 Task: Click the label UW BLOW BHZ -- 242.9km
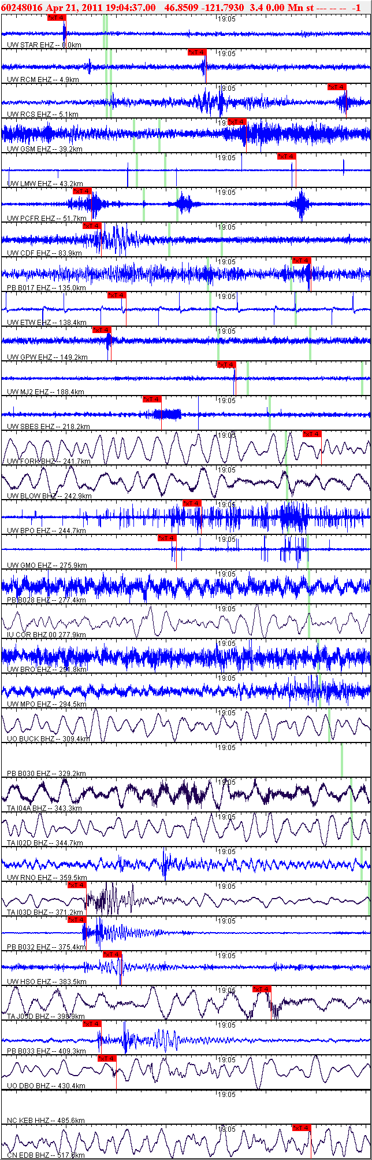click(50, 496)
